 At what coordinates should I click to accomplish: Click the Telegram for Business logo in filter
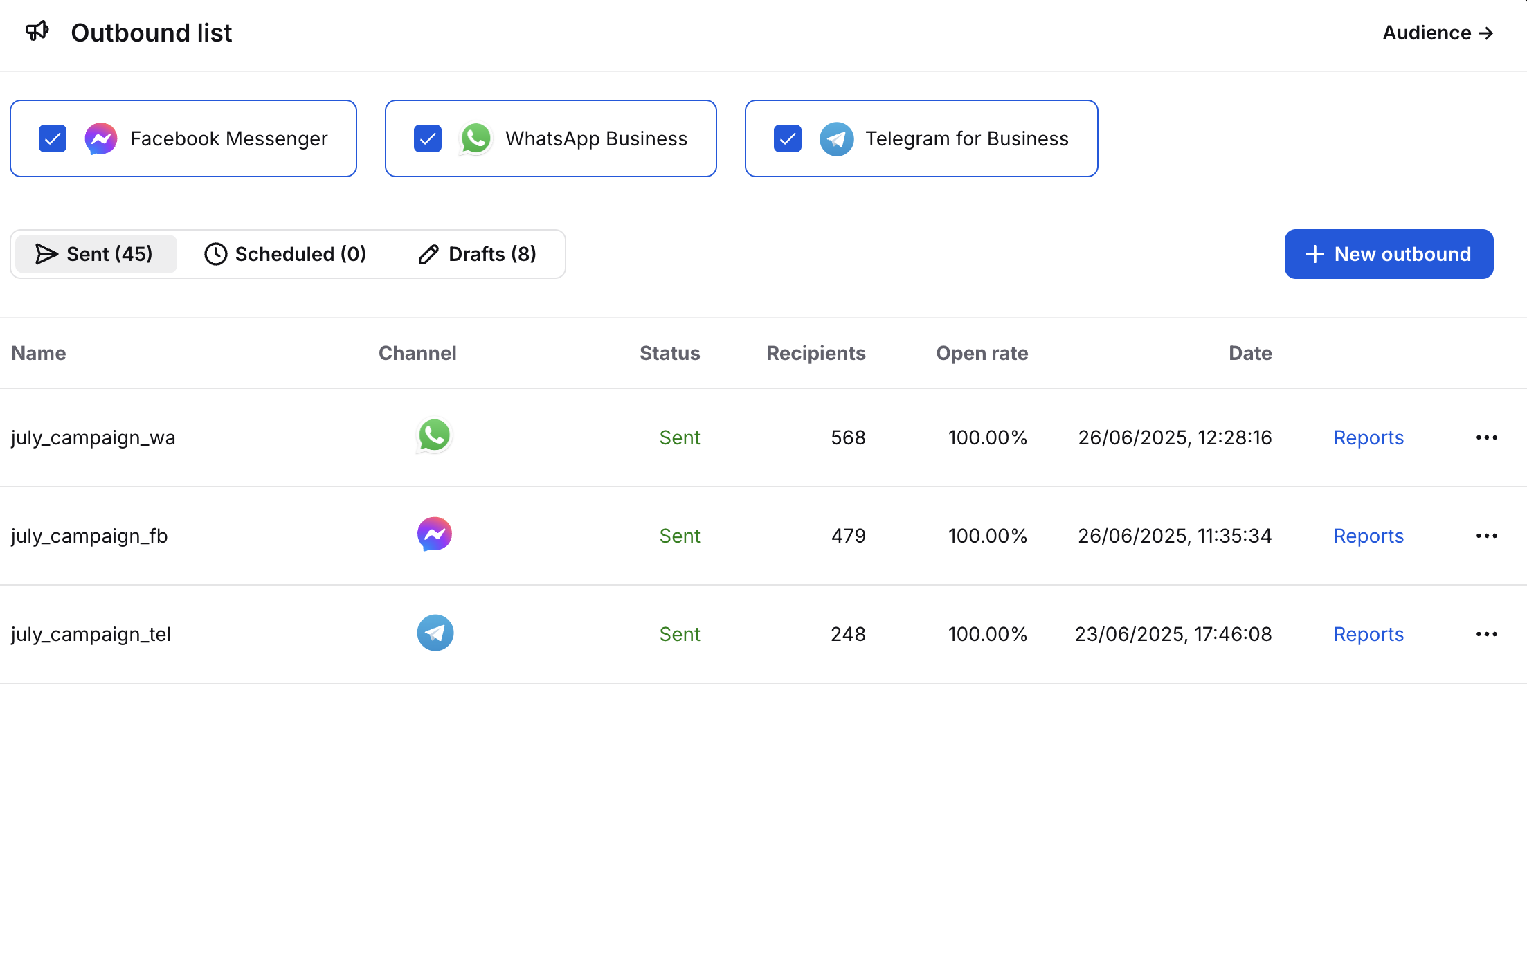click(836, 138)
